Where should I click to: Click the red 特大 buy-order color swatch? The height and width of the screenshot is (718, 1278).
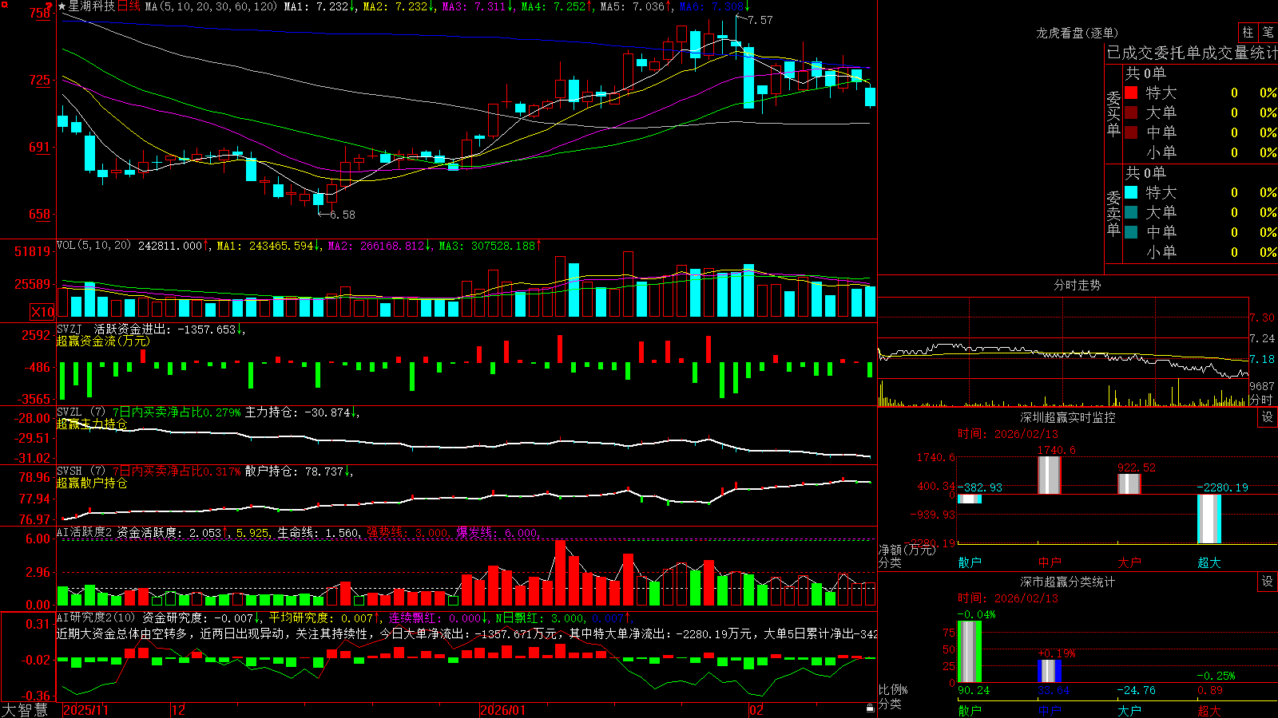[1131, 93]
